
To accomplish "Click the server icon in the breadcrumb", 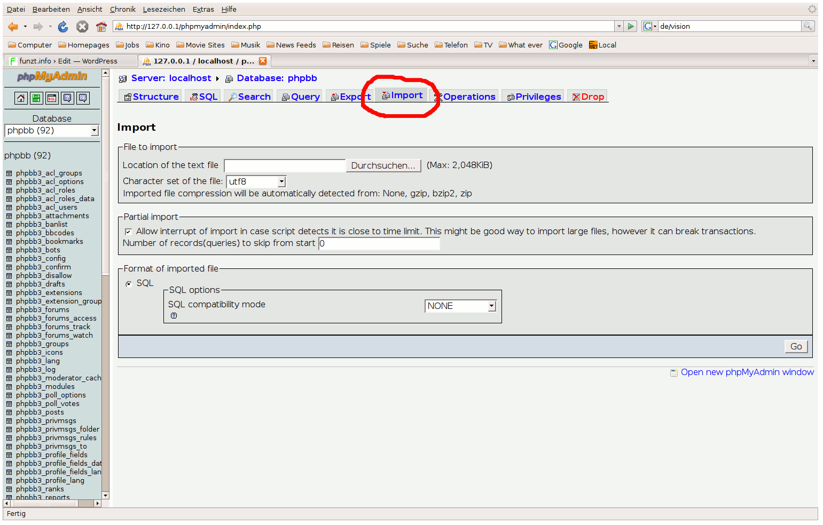I will 123,79.
